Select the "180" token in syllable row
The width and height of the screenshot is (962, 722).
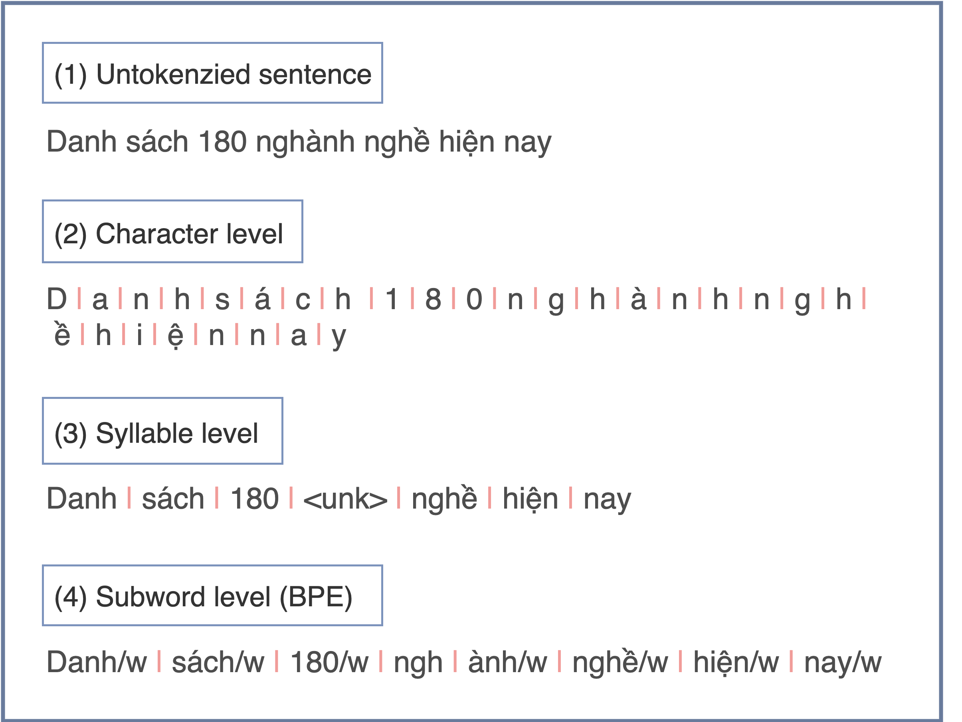tap(254, 499)
